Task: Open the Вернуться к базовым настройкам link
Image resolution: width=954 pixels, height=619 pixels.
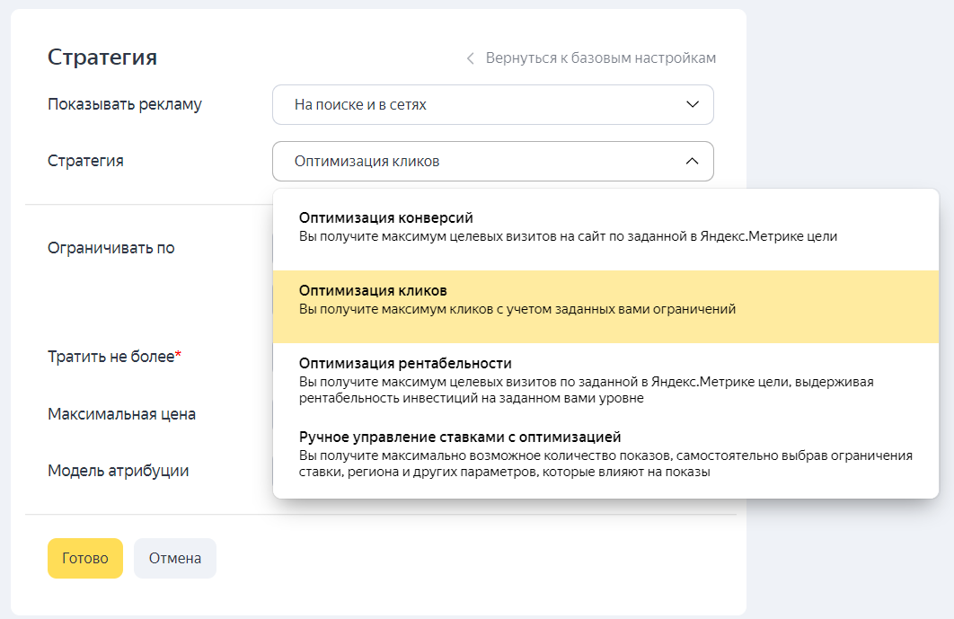Action: [600, 58]
